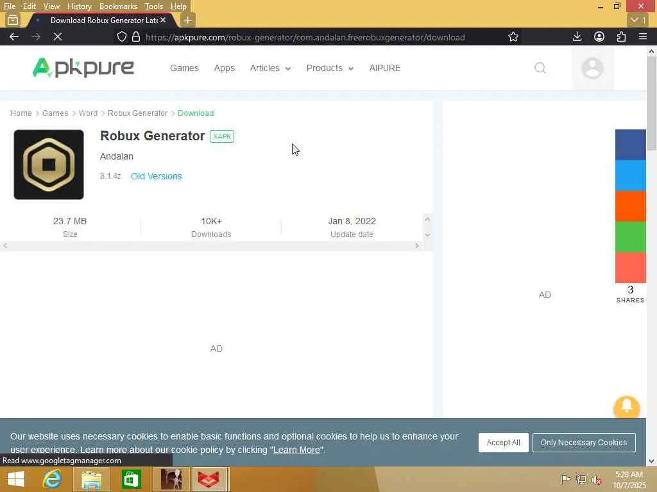
Task: Go to the Games section
Action: [184, 68]
